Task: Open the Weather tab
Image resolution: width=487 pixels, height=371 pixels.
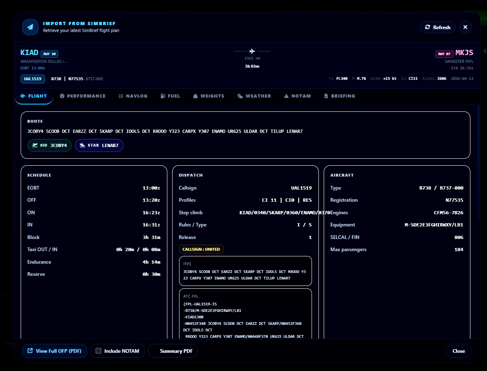Action: click(x=254, y=96)
